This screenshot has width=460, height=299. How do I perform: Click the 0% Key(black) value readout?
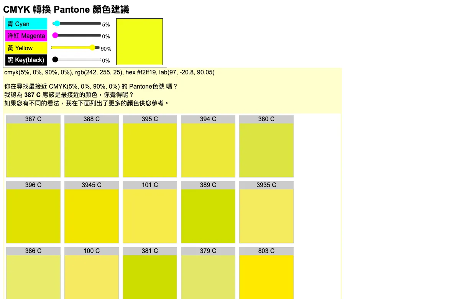pos(106,61)
